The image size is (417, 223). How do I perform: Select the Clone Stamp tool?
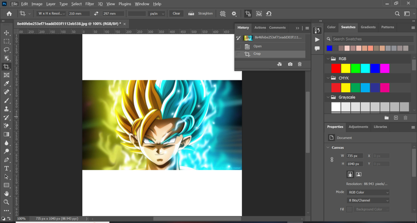tap(6, 109)
